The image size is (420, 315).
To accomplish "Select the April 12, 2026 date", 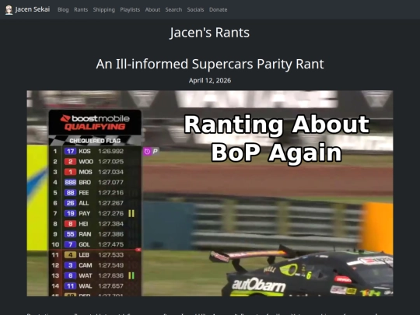I will 210,81.
